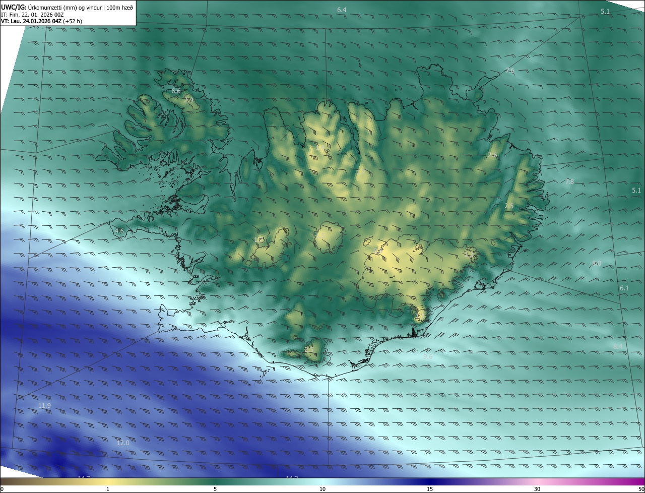Click the 8.4 value label

point(618,346)
